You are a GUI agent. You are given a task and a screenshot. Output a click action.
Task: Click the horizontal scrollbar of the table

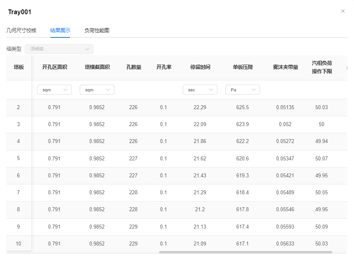[245, 252]
